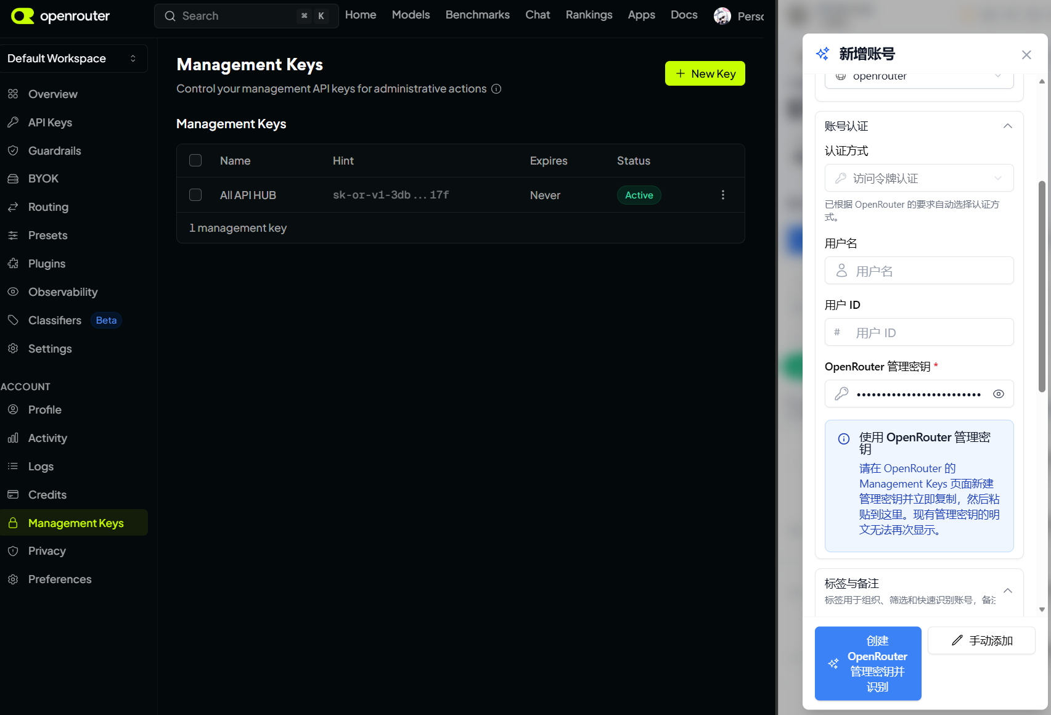Click the Profile person icon

(x=13, y=409)
